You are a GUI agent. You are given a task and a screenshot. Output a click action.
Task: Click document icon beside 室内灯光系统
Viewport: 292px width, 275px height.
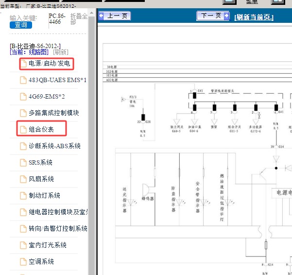click(x=23, y=245)
